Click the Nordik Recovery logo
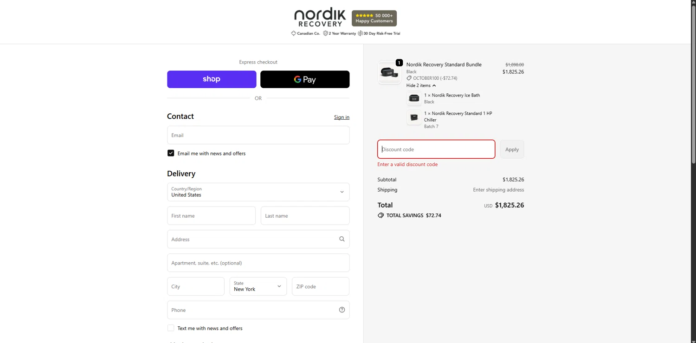 tap(320, 17)
